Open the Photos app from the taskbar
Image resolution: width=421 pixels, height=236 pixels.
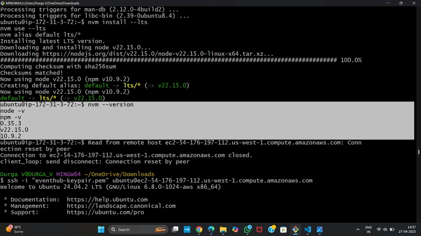[x=319, y=229]
